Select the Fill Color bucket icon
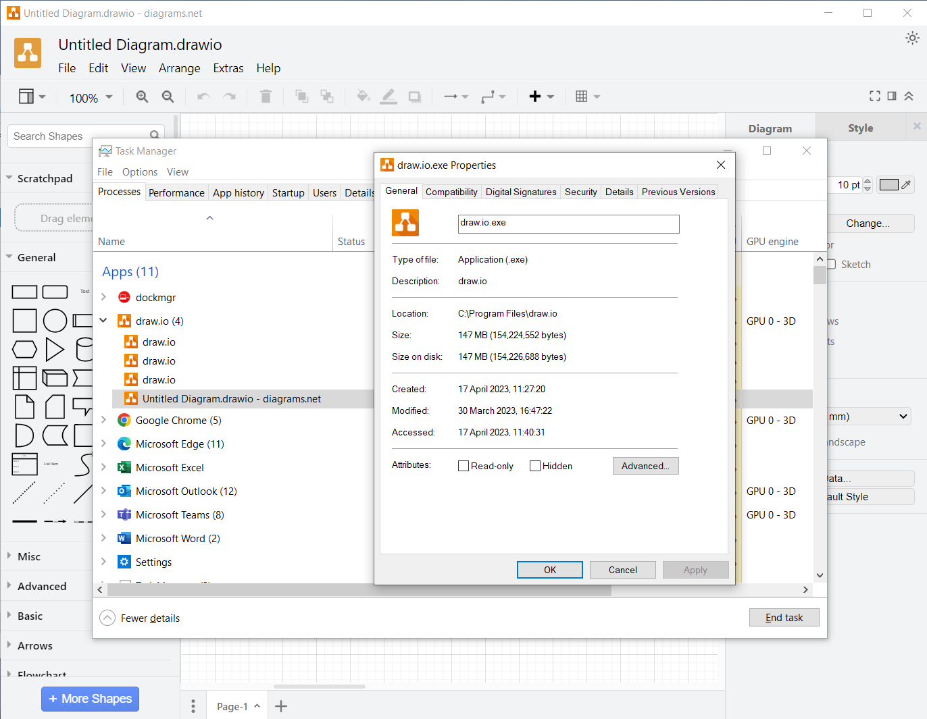Viewport: 927px width, 719px height. [x=363, y=96]
